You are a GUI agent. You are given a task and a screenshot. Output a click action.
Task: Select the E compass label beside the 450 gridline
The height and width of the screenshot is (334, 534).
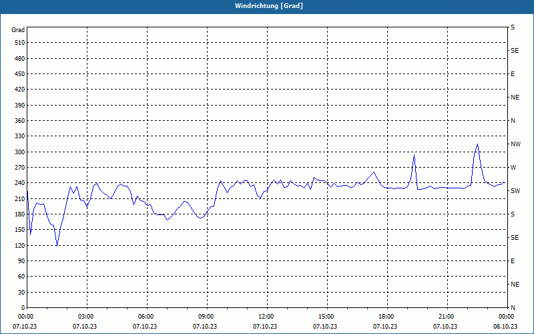tap(513, 74)
